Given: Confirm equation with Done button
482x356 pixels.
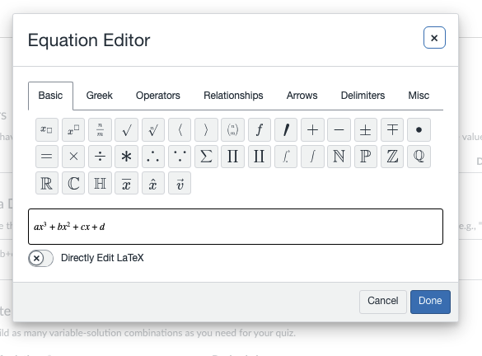Looking at the screenshot, I should tap(430, 302).
